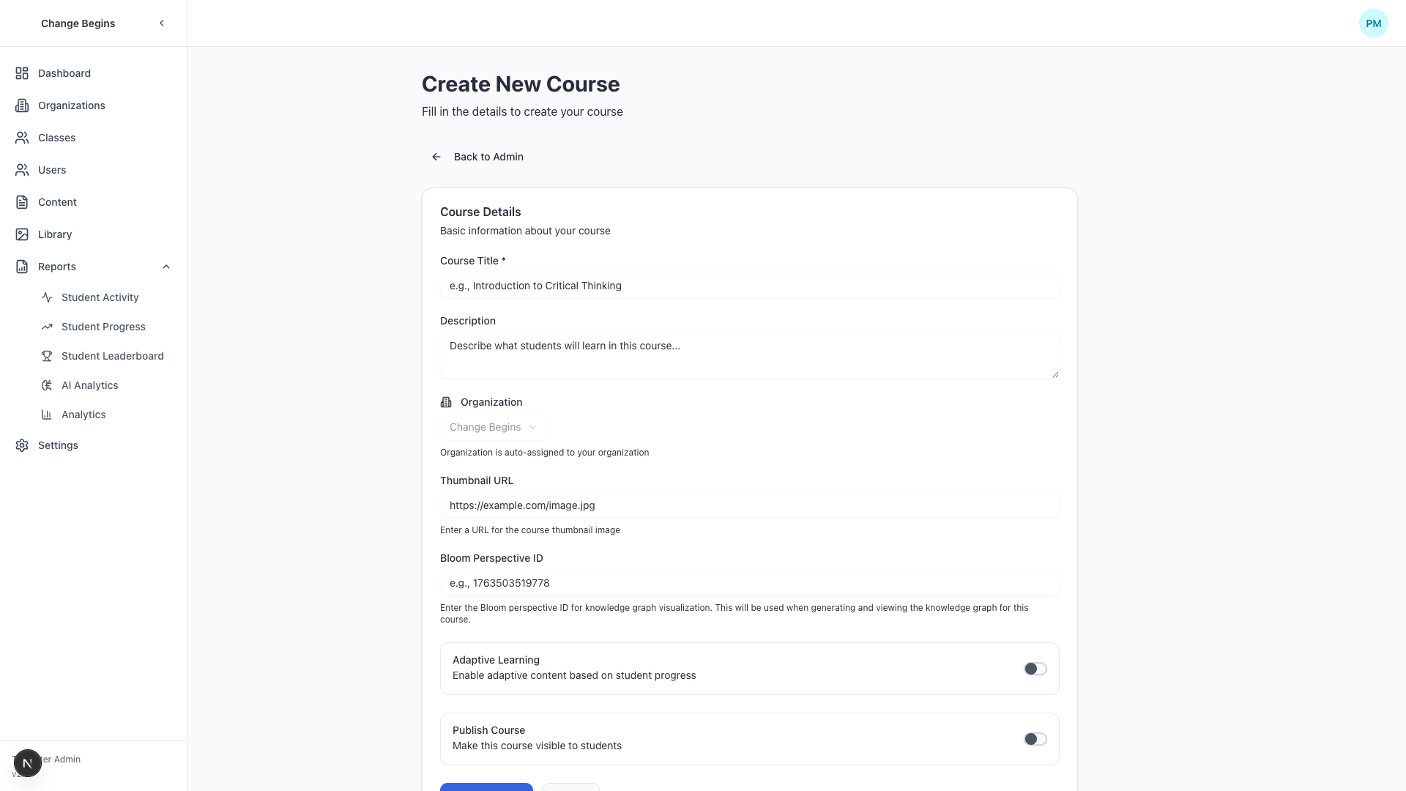Click the Student Activity pulse icon

tap(47, 297)
